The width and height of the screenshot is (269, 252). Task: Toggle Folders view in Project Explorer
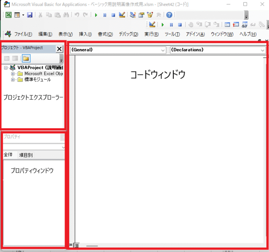(x=26, y=59)
